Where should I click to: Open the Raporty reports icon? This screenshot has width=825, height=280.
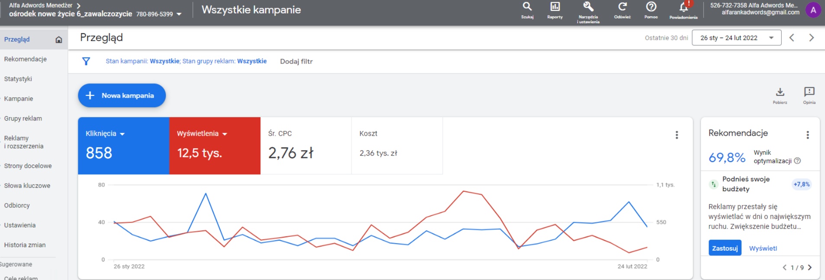(554, 7)
